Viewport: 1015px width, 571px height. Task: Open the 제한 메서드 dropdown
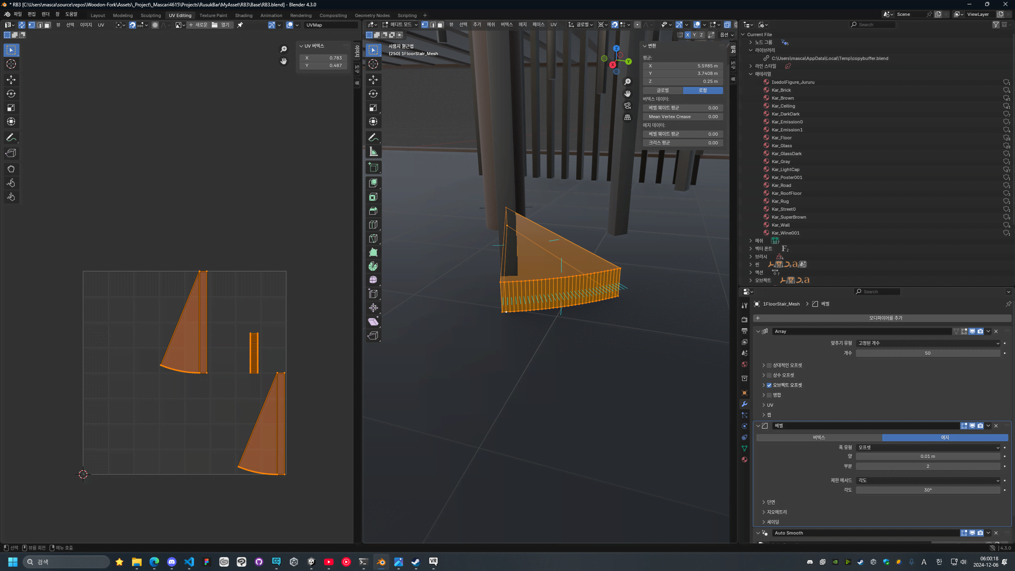point(928,481)
